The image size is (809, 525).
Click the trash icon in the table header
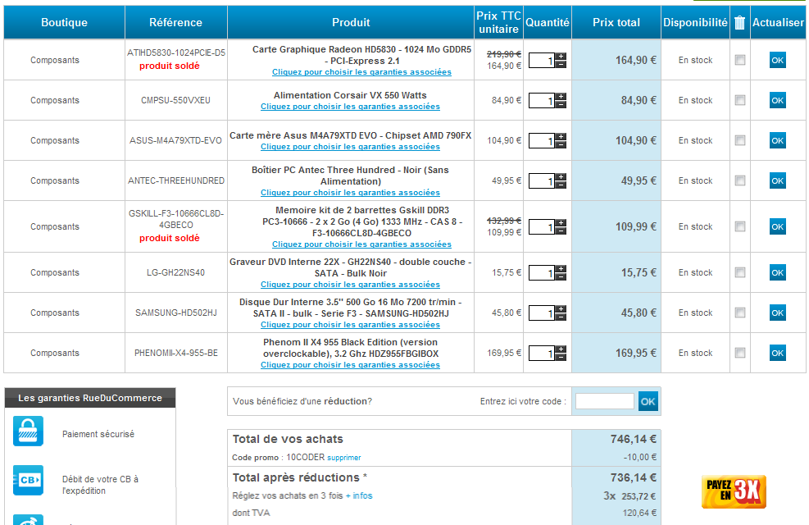click(x=740, y=23)
